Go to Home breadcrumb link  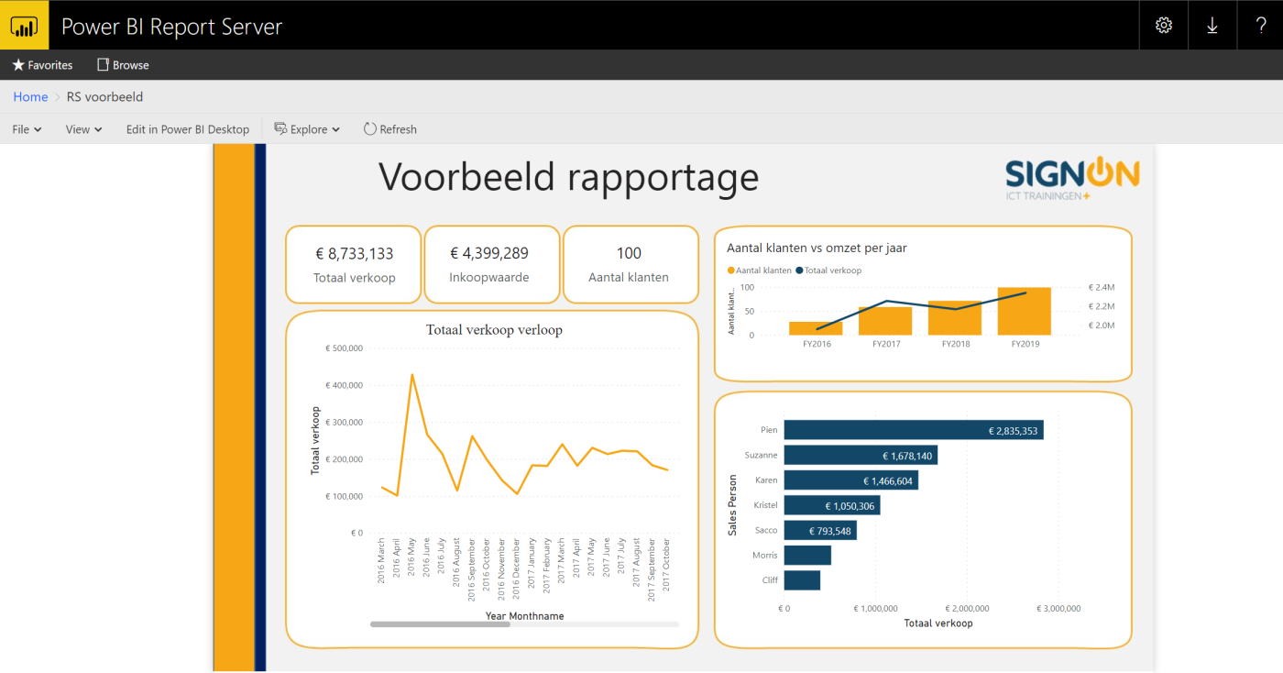[30, 96]
